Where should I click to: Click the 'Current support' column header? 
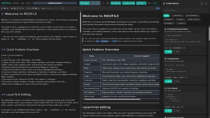point(142,56)
